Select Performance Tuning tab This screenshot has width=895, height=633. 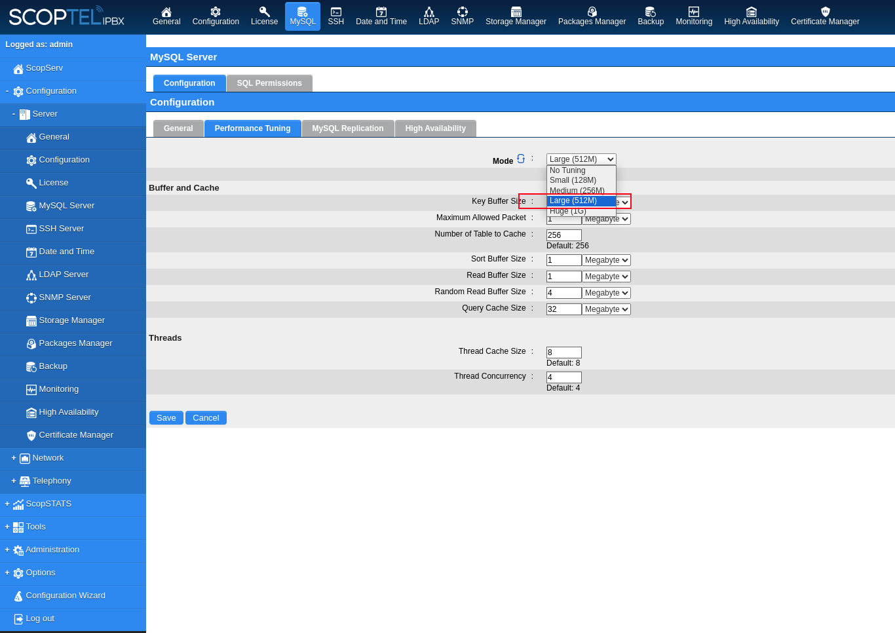[252, 128]
